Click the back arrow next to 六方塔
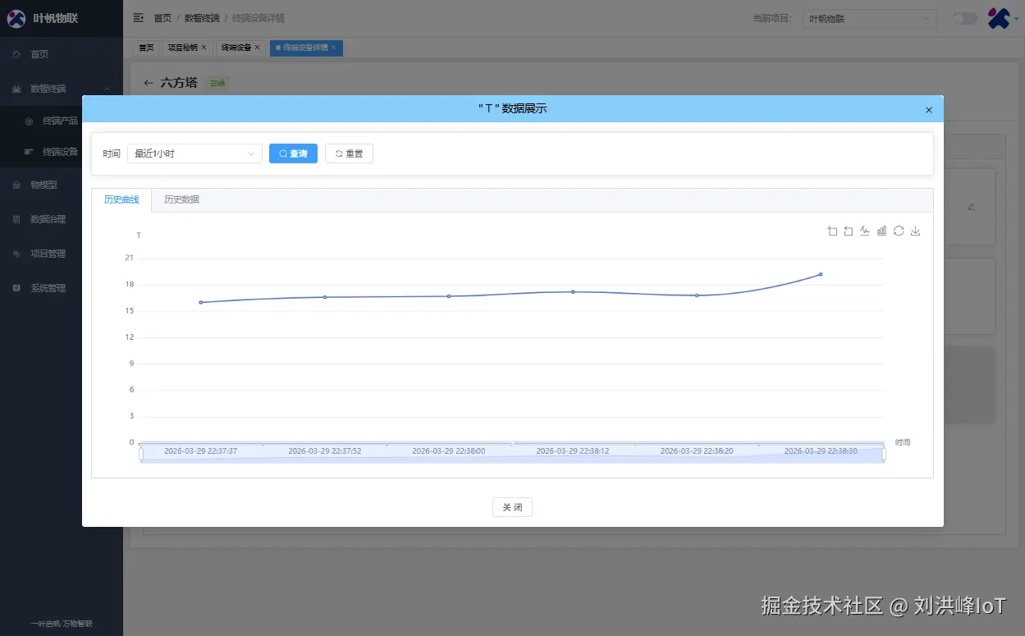Viewport: 1025px width, 636px height. pyautogui.click(x=147, y=83)
